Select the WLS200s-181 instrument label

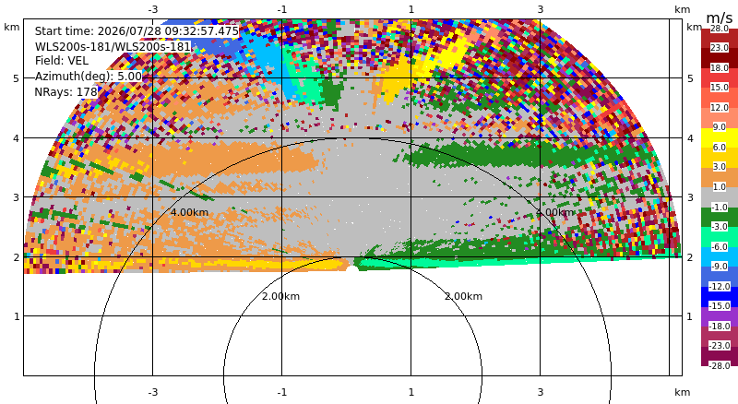coord(113,47)
